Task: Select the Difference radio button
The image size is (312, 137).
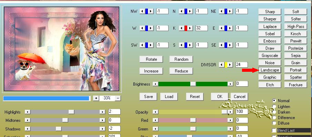Action: coord(274,118)
